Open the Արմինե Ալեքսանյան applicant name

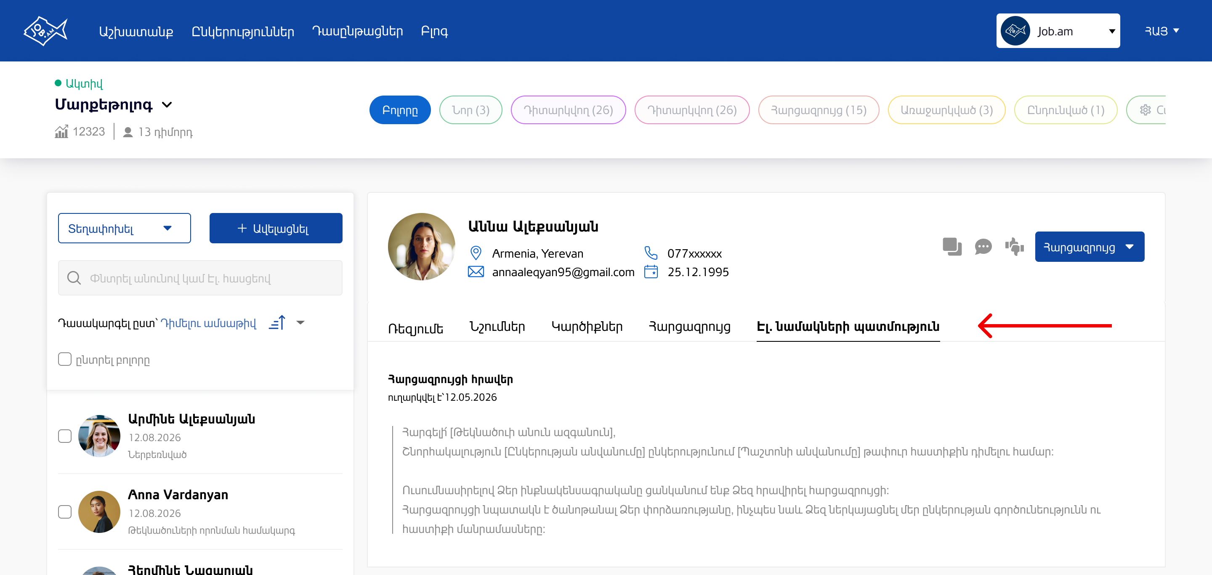(191, 419)
